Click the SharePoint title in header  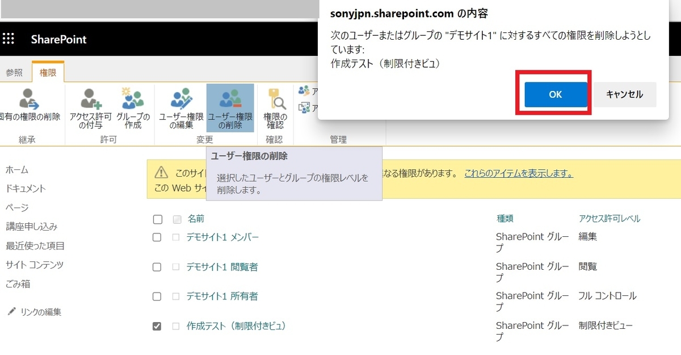coord(59,39)
